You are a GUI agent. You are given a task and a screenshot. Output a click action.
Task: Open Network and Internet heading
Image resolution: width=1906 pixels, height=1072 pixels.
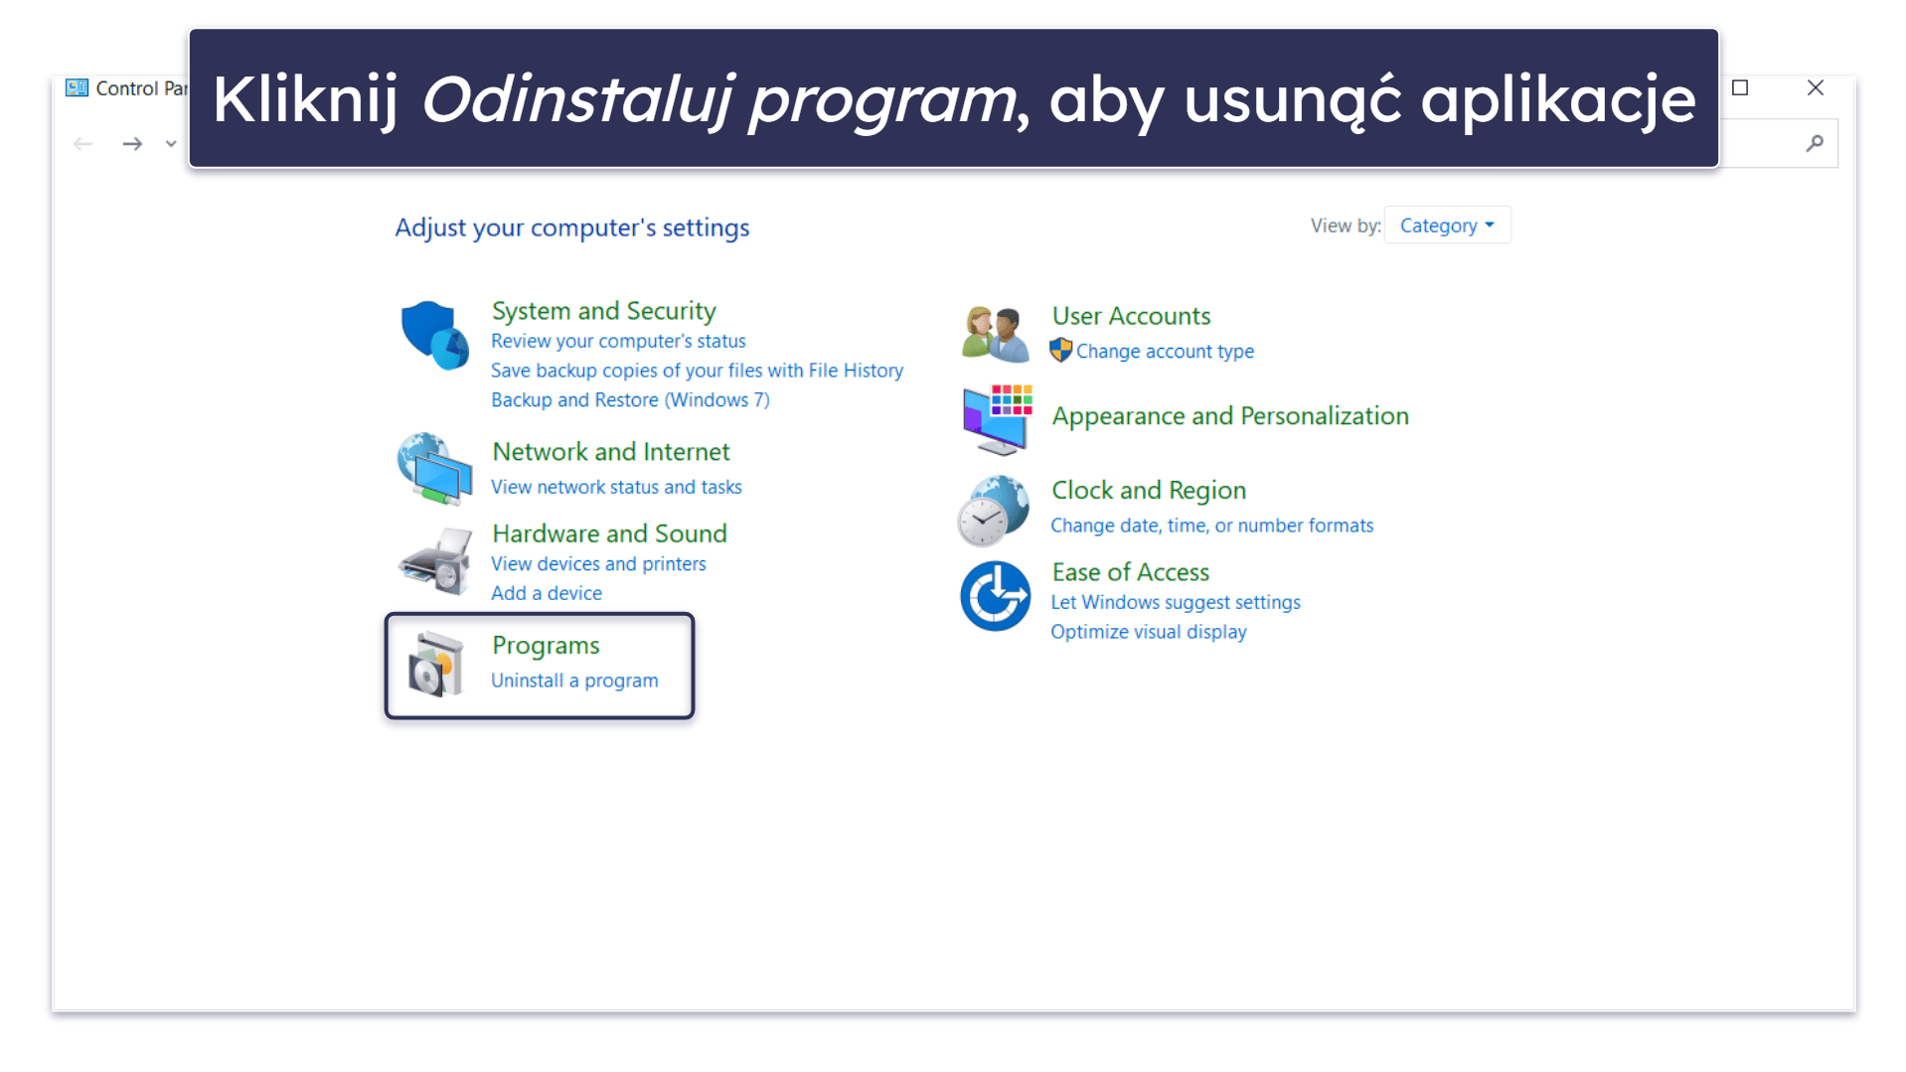point(611,452)
